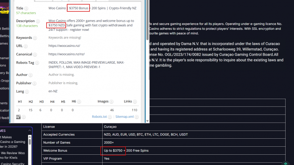Click the Robots Tag 'INDEX, FOLLOW' value

(87, 65)
